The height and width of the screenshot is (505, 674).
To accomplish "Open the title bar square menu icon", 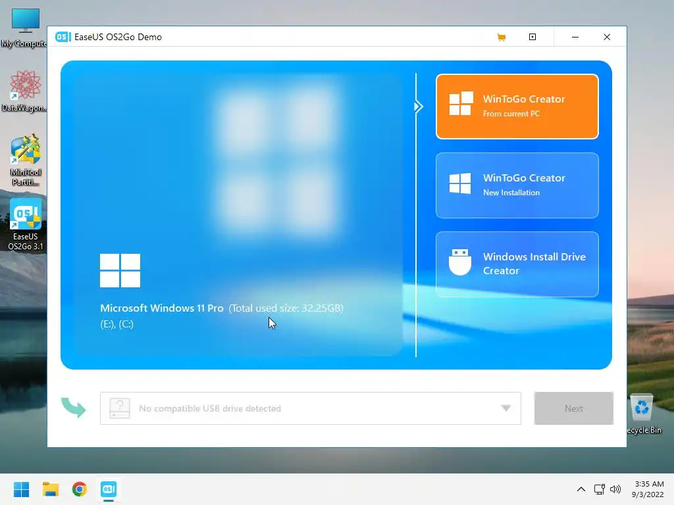I will click(x=532, y=37).
